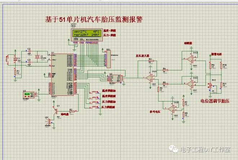Click ground terminal below speaker LS1
Viewport: 238px width, 160px height.
pyautogui.click(x=54, y=128)
